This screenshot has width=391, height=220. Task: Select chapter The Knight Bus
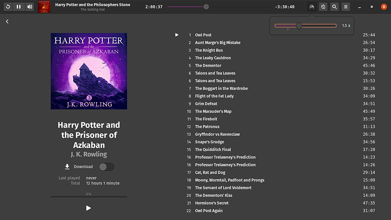point(209,50)
